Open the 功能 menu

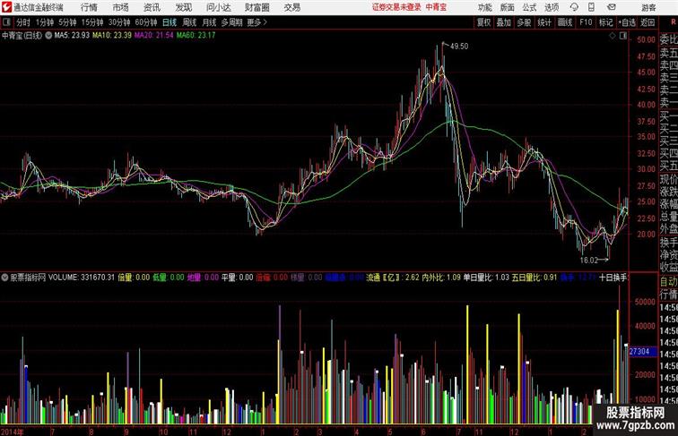[484, 8]
